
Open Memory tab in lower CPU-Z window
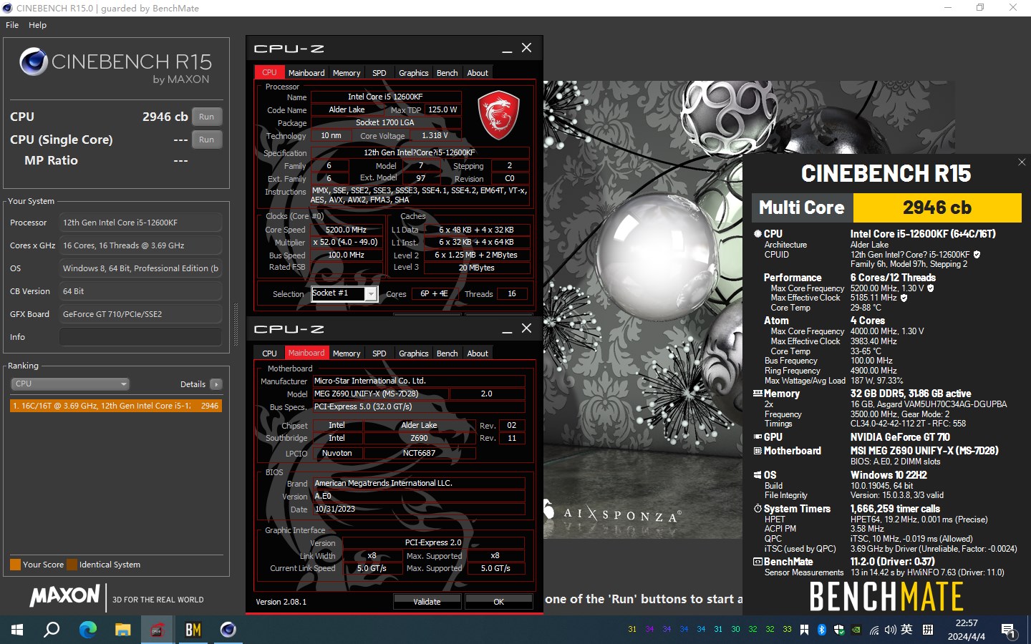[347, 353]
